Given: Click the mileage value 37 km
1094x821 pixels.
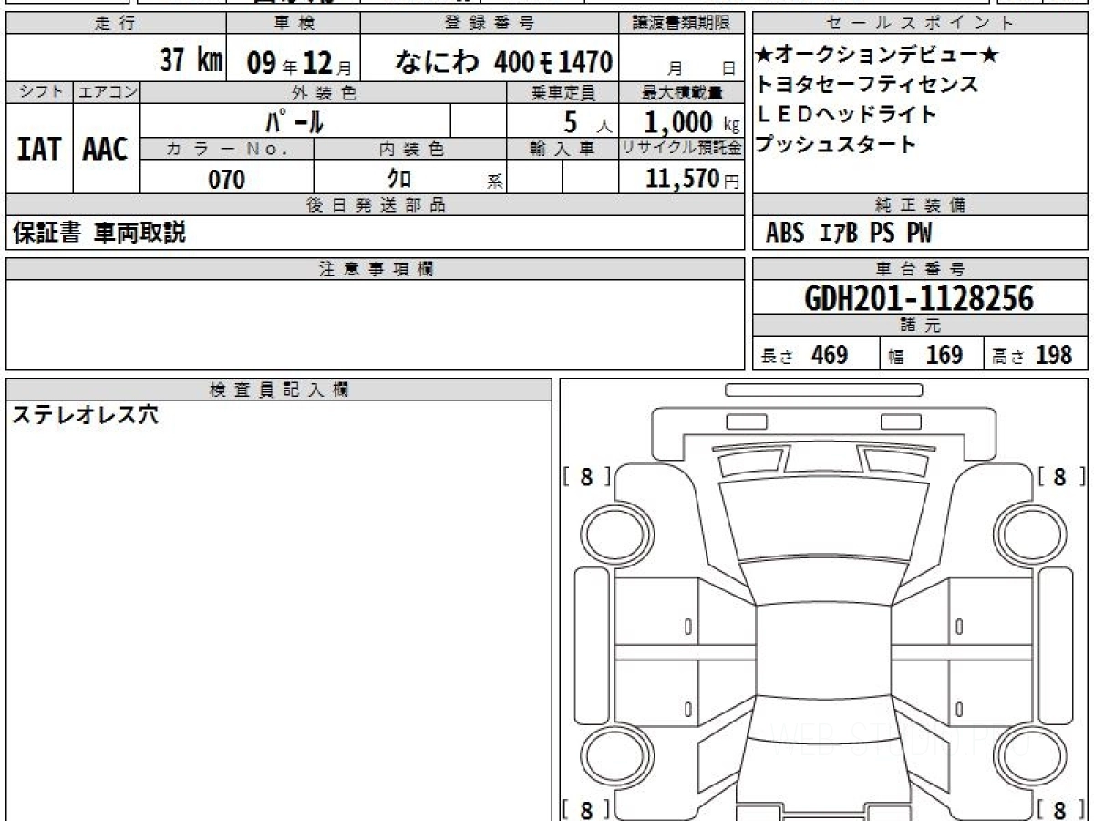Looking at the screenshot, I should (191, 61).
